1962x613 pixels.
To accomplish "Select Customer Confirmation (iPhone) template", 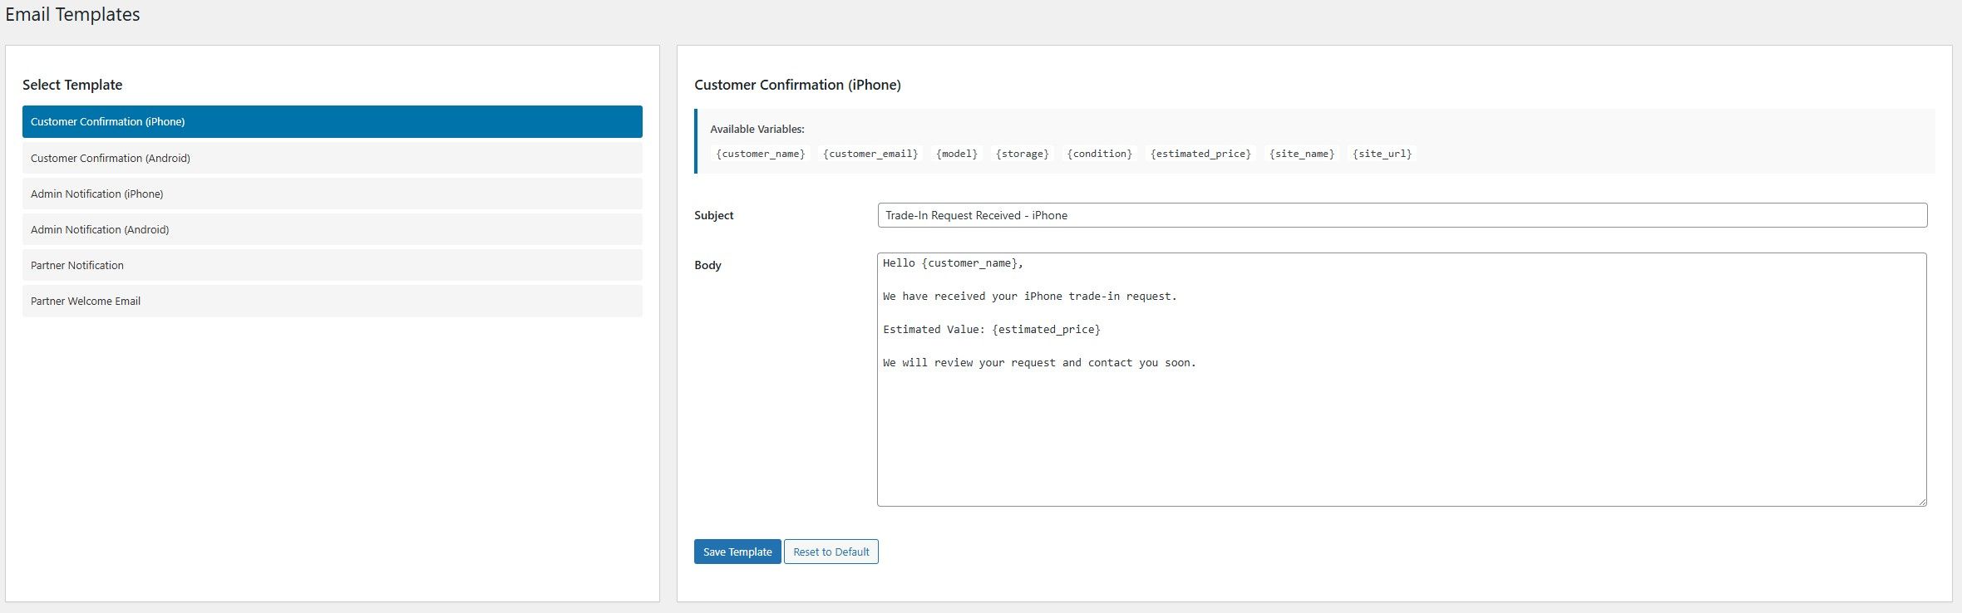I will (332, 121).
